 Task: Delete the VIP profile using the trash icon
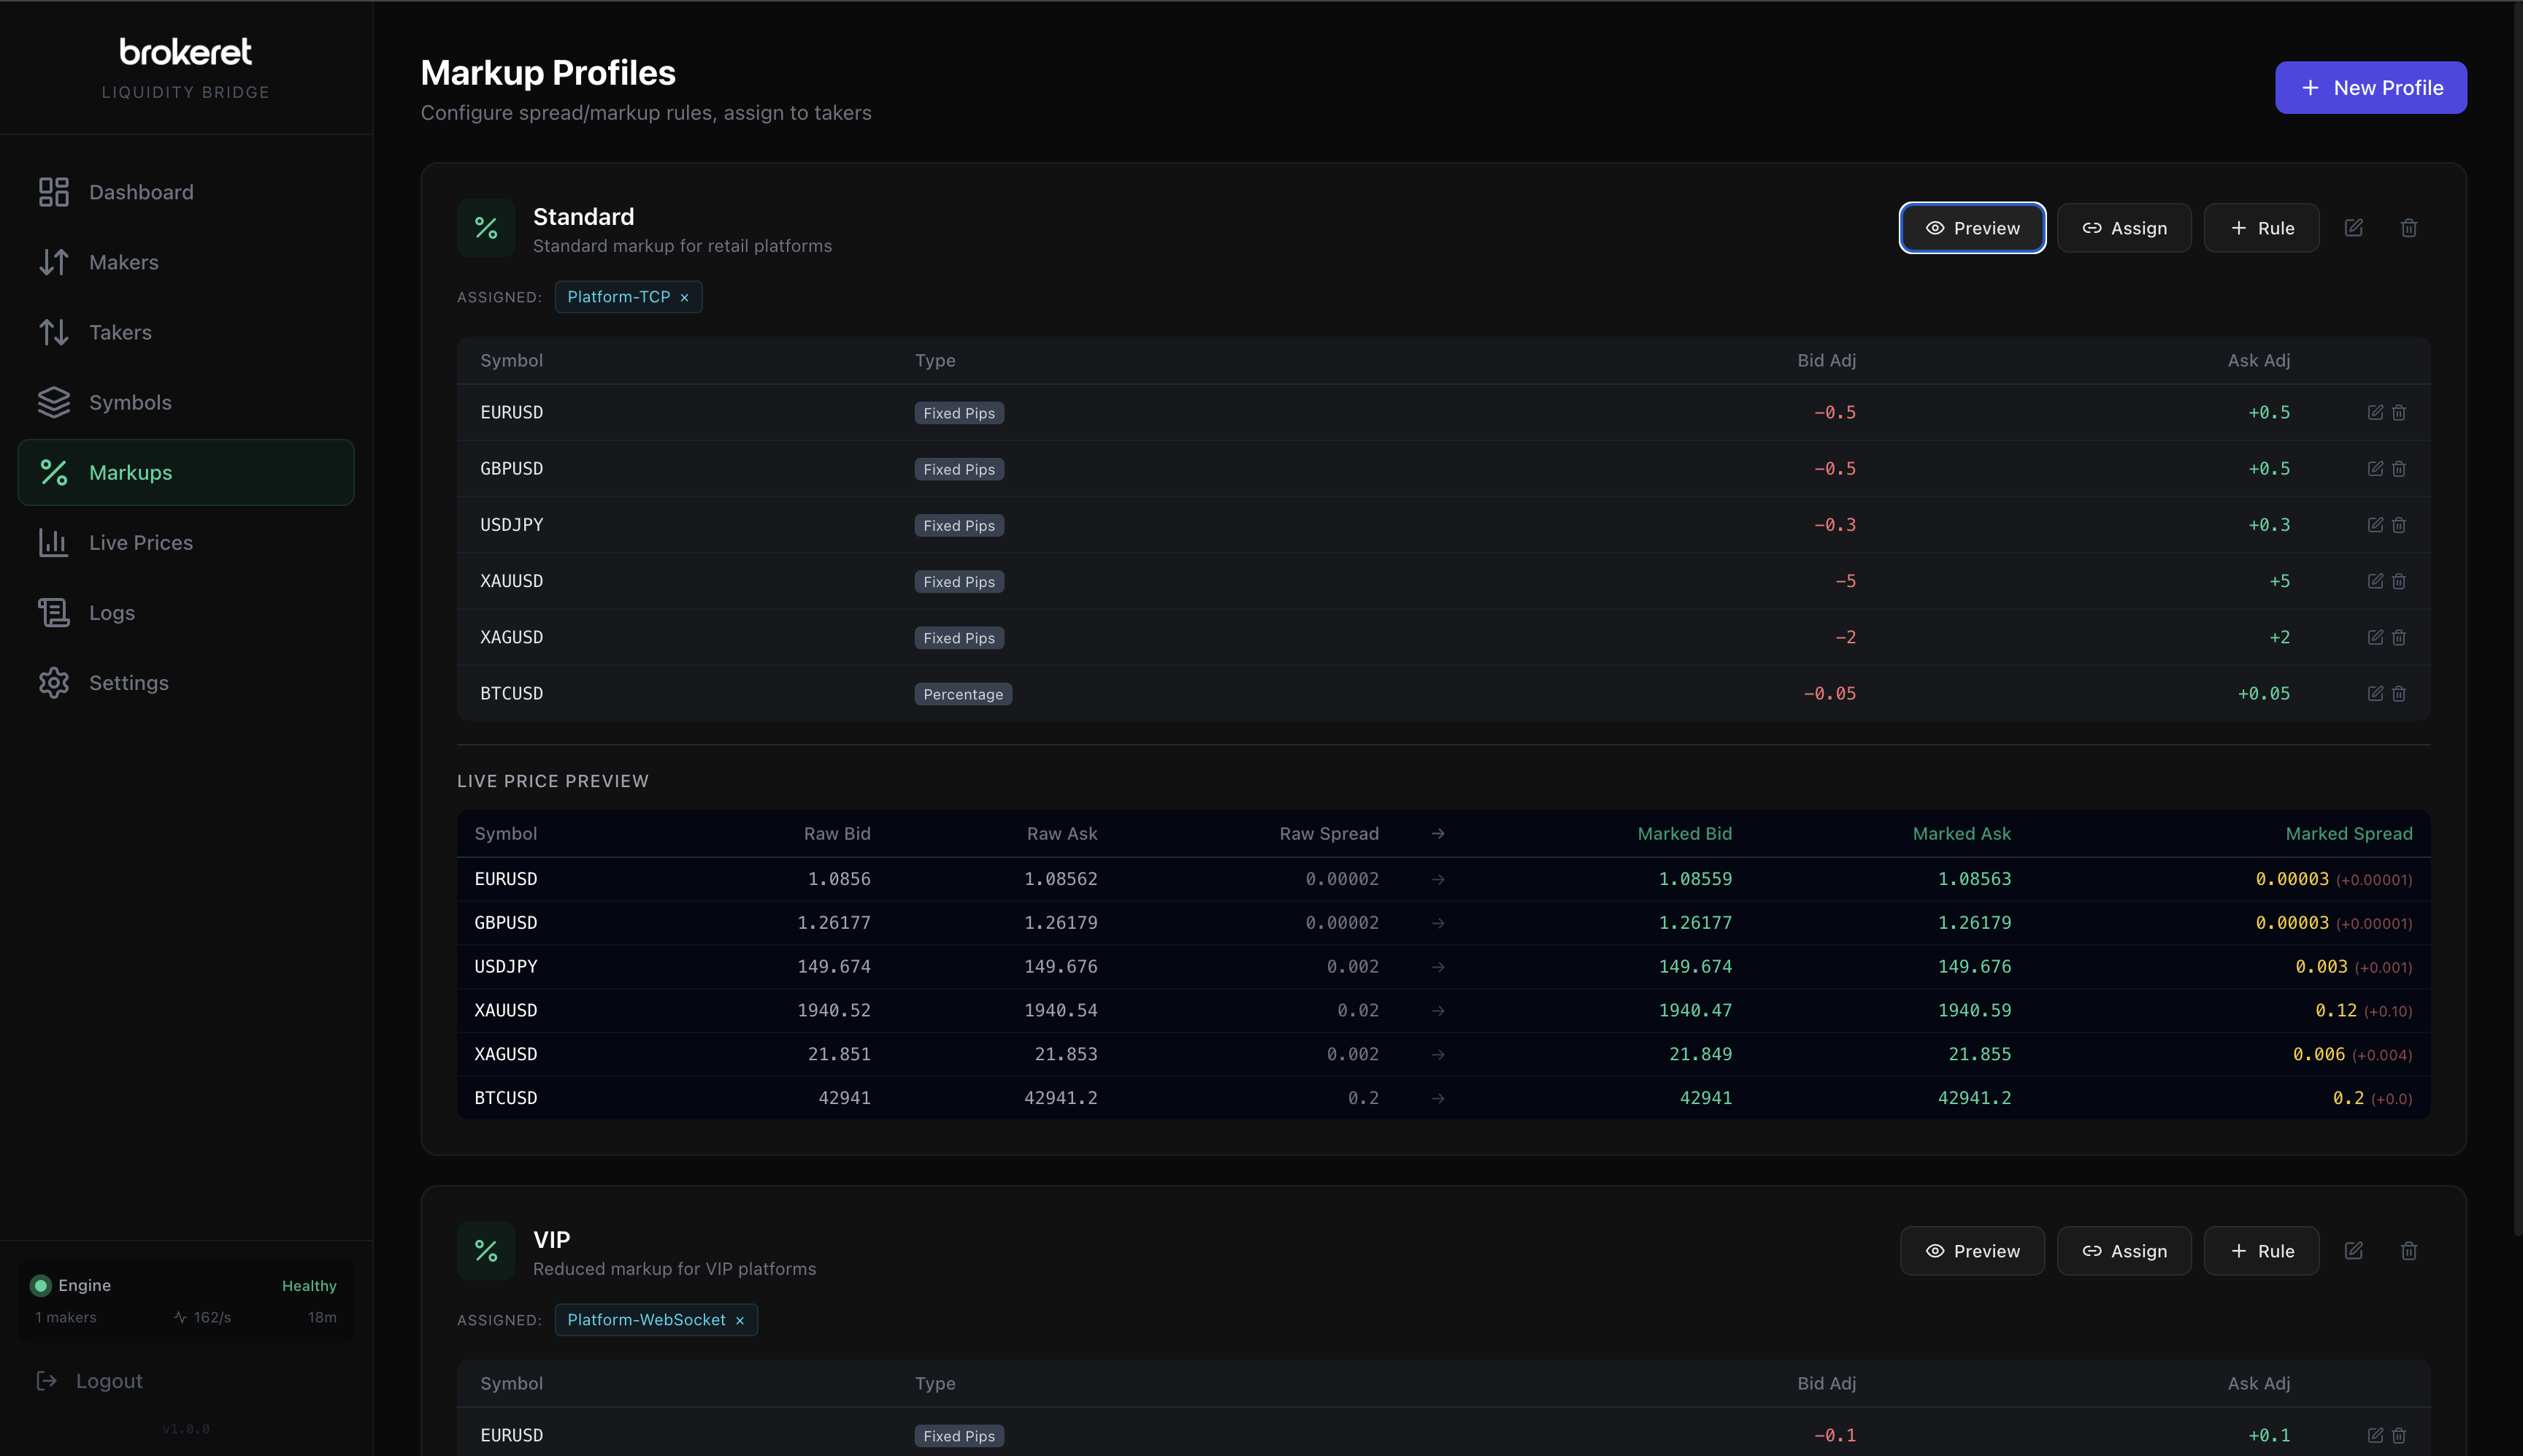click(2409, 1251)
